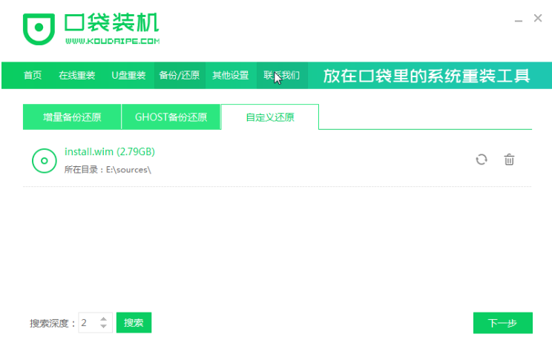Open the 首页 menu
Image resolution: width=552 pixels, height=340 pixels.
32,76
